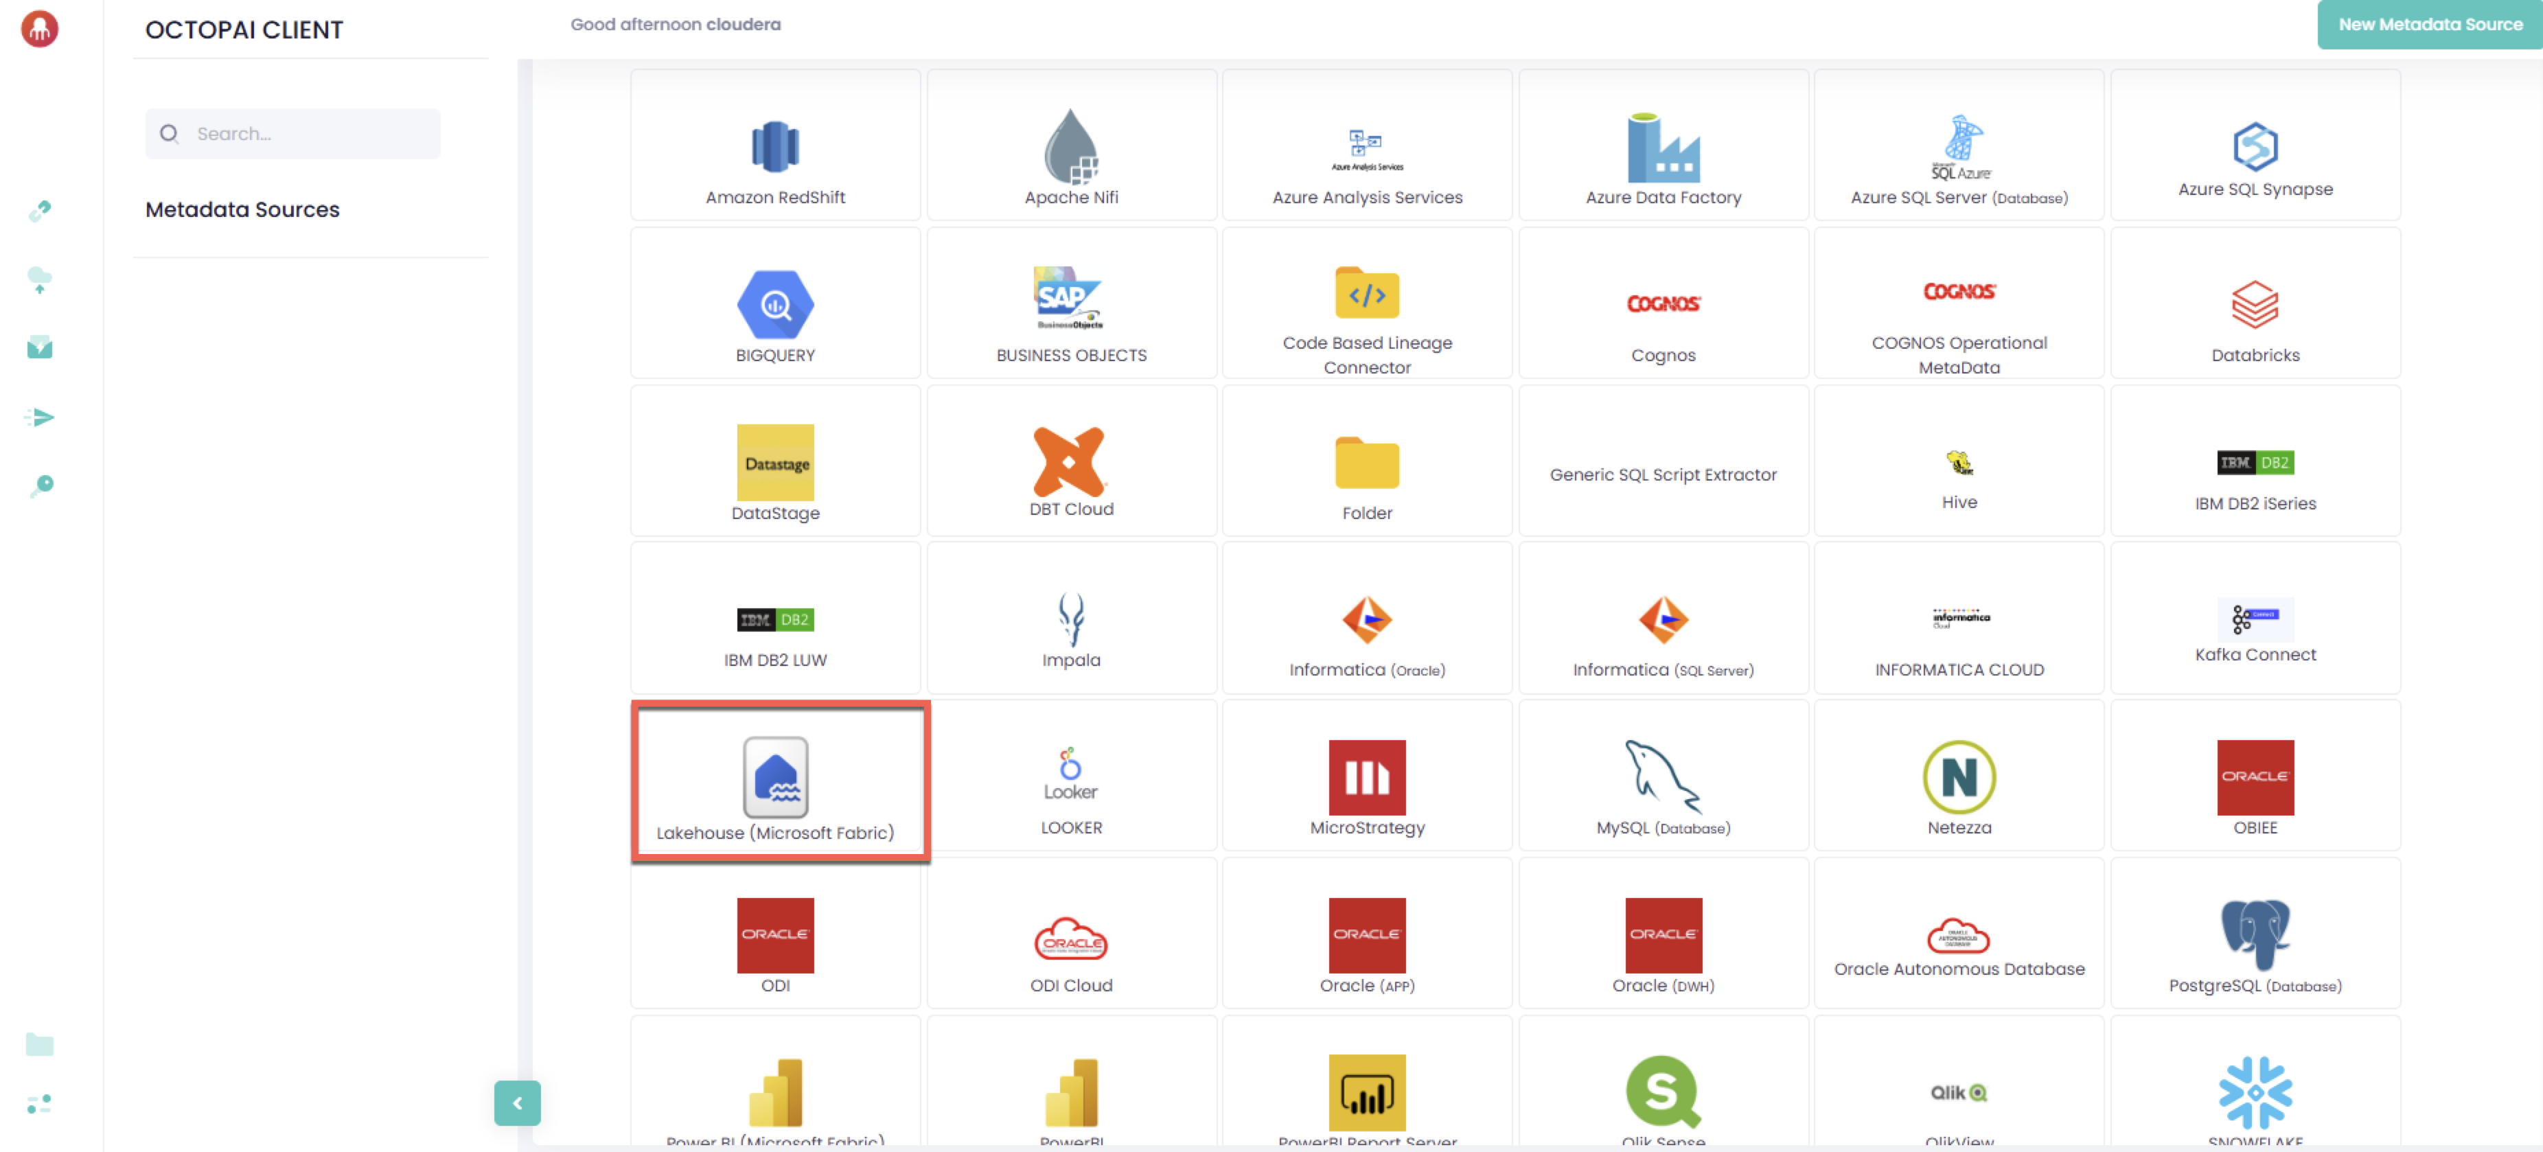2543x1152 pixels.
Task: Click the OCTOPAI CLIENT heading
Action: pos(244,30)
